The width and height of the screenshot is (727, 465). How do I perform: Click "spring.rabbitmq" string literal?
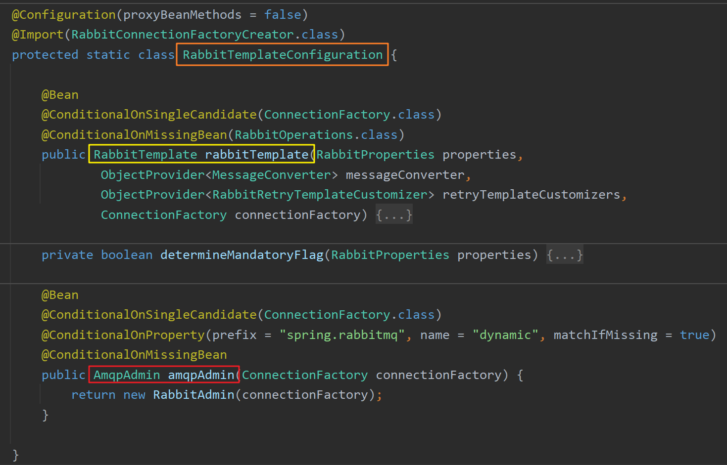click(342, 335)
